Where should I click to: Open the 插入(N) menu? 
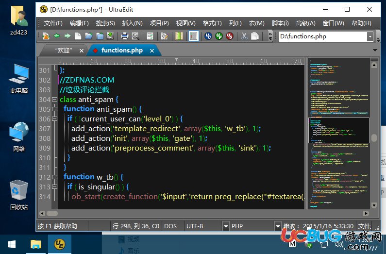pyautogui.click(x=133, y=23)
